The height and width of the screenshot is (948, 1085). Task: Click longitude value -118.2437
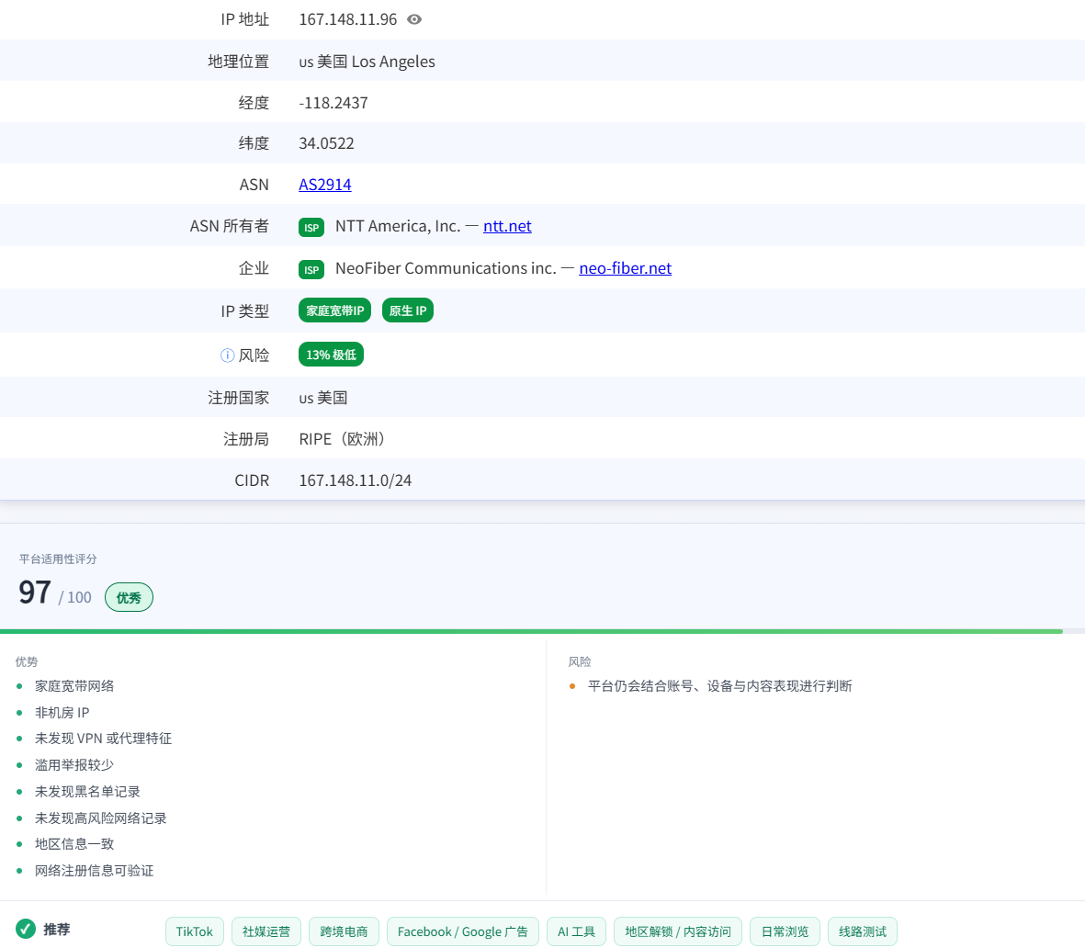[333, 103]
